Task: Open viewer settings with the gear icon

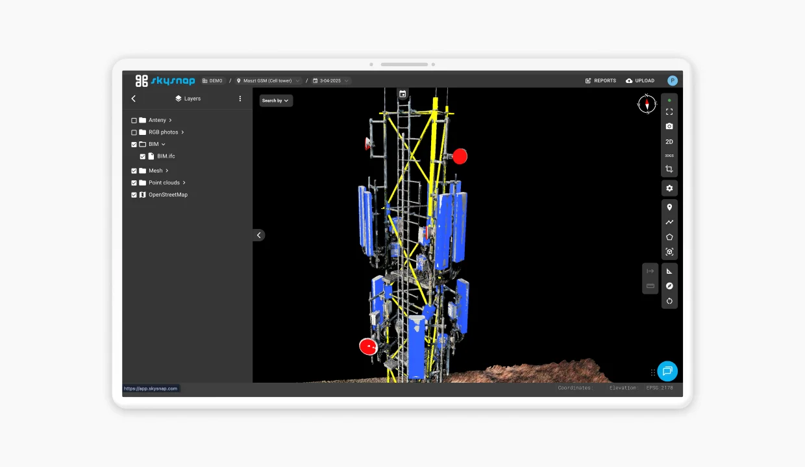Action: tap(669, 188)
